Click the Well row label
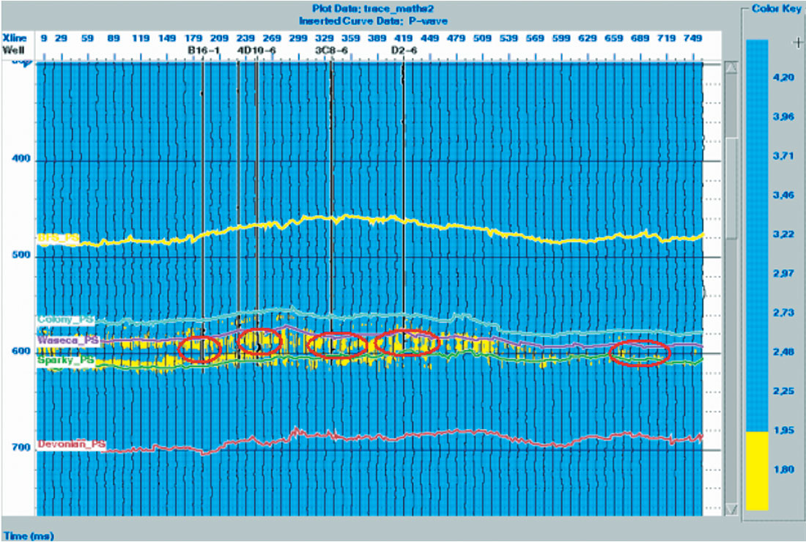Screen dimensions: 806x542 (x=13, y=50)
